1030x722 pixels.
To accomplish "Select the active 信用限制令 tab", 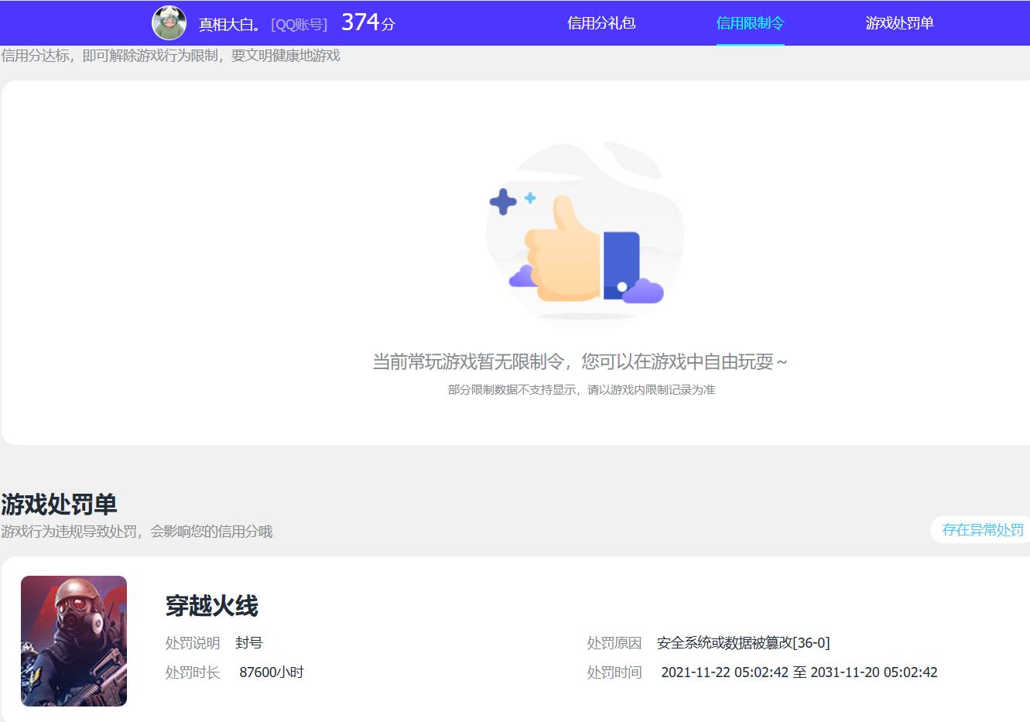I will [x=750, y=23].
